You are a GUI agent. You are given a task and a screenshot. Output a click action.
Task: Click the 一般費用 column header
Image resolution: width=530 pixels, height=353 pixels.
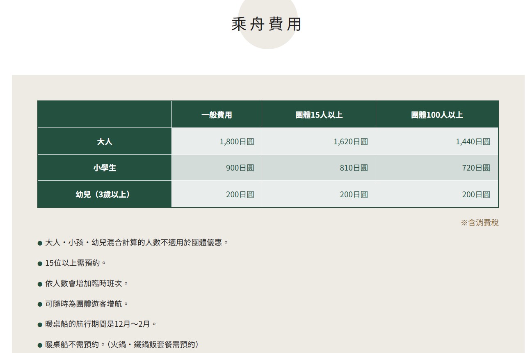click(x=217, y=115)
